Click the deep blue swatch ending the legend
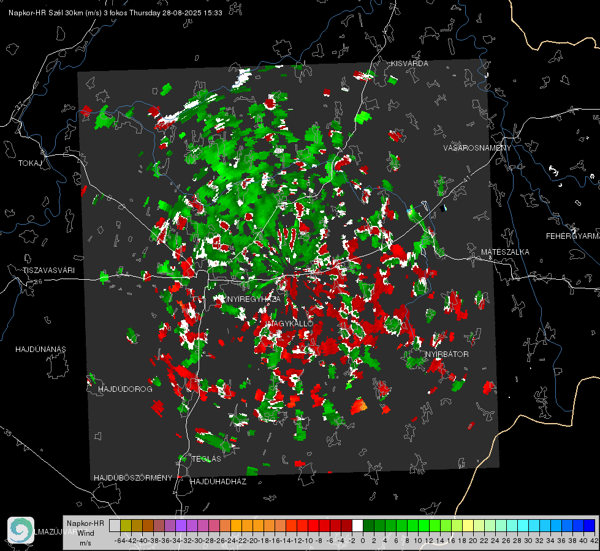 pos(590,526)
